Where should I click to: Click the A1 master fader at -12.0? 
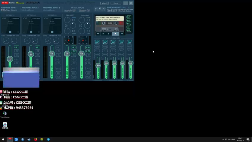tap(98, 66)
